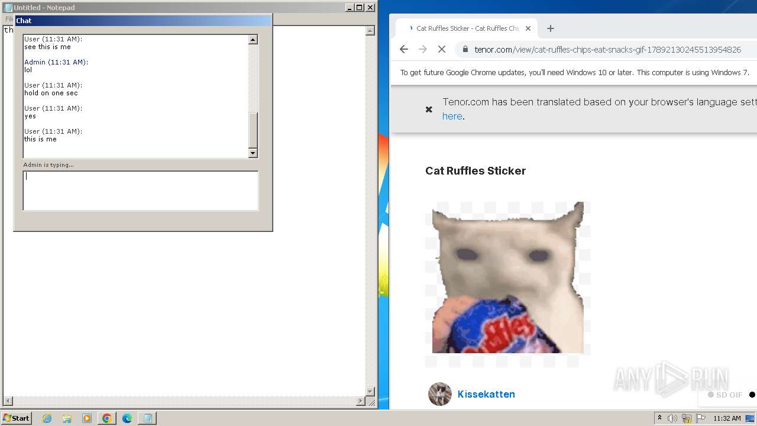
Task: Click the Windows 7 Chrome update notice text
Action: coord(575,73)
